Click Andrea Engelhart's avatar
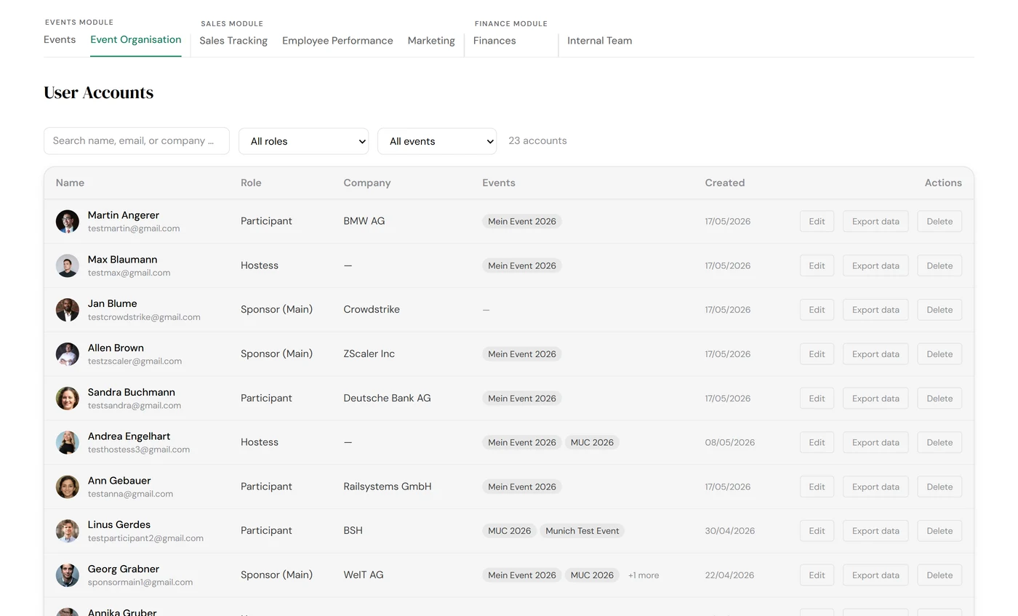The width and height of the screenshot is (1018, 616). tap(68, 442)
